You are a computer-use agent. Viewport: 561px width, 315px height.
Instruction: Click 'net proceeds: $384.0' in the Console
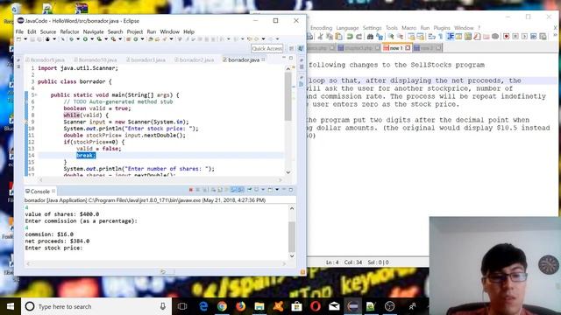[57, 241]
